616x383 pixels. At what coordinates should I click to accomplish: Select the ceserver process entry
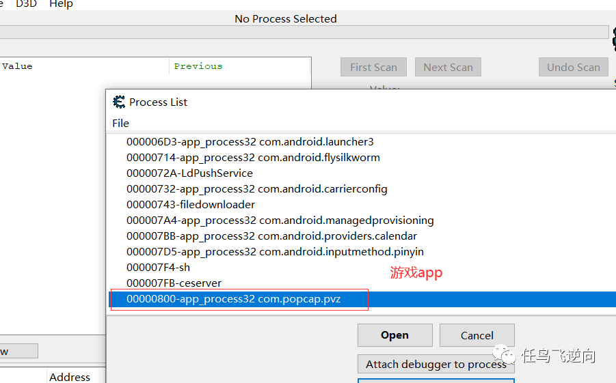click(x=174, y=283)
